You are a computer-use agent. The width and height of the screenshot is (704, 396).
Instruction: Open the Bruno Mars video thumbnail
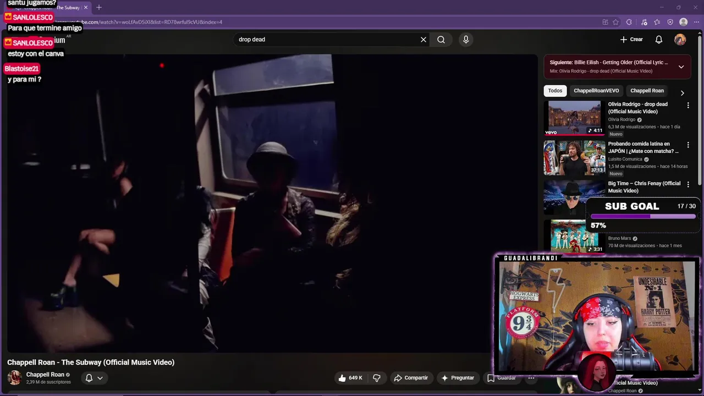pos(574,237)
